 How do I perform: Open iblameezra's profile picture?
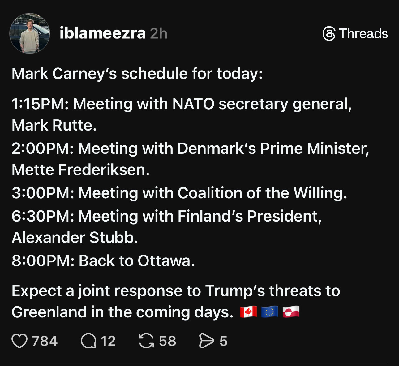pyautogui.click(x=30, y=33)
